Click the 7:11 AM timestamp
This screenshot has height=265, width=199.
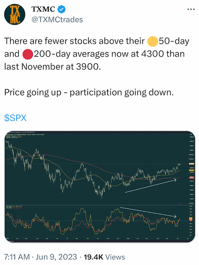click(x=17, y=257)
